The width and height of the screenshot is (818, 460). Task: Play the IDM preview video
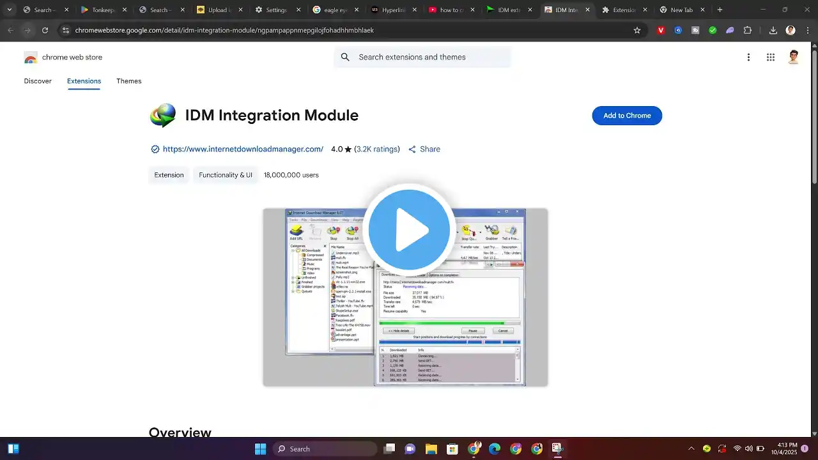(x=409, y=229)
